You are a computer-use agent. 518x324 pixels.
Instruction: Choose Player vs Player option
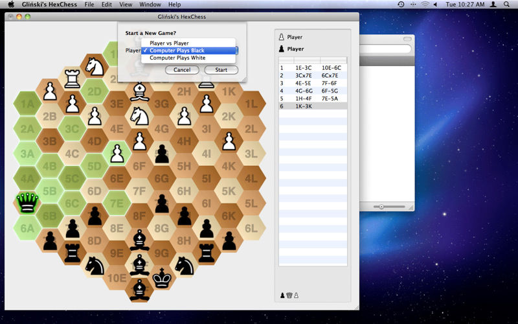pos(188,43)
